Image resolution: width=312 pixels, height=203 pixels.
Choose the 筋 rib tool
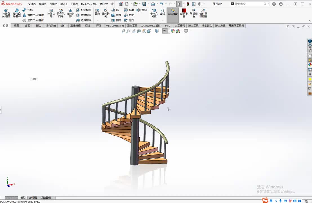click(115, 10)
